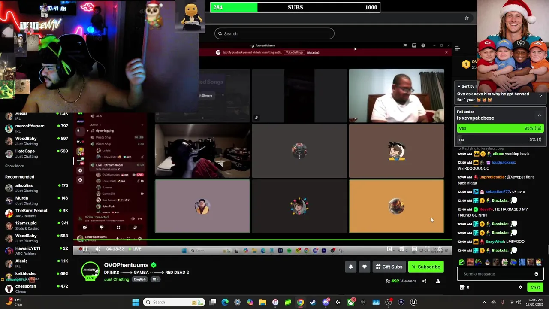
Task: Open the emoji picker in the message box
Action: point(536,274)
